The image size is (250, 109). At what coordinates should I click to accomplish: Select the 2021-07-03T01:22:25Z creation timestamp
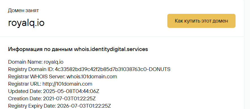[x=69, y=99]
